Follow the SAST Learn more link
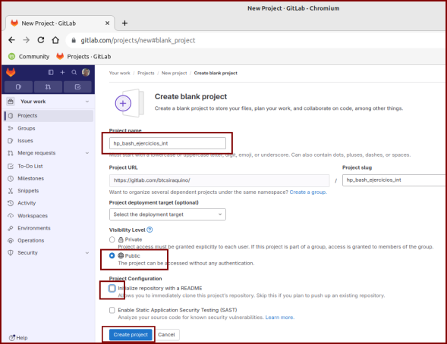 coord(280,317)
